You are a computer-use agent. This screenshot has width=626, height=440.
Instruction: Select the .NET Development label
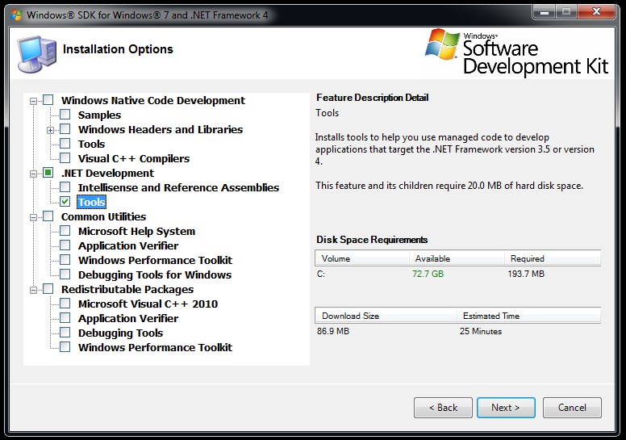107,173
